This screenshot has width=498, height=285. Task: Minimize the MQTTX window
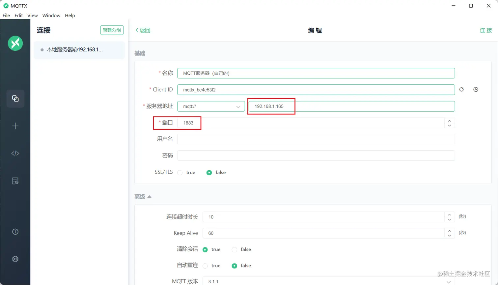tap(453, 6)
